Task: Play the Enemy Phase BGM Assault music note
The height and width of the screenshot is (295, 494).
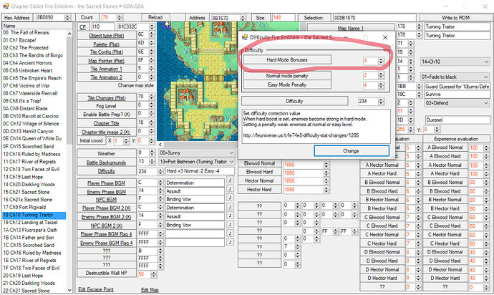Action: [230, 189]
